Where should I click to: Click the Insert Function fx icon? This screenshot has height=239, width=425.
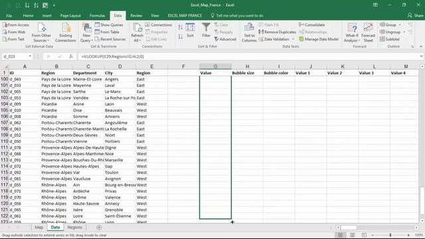pyautogui.click(x=71, y=56)
